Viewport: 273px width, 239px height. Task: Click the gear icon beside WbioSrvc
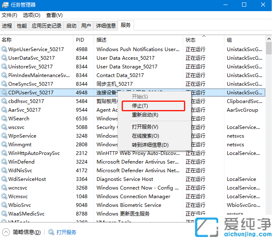(4, 205)
